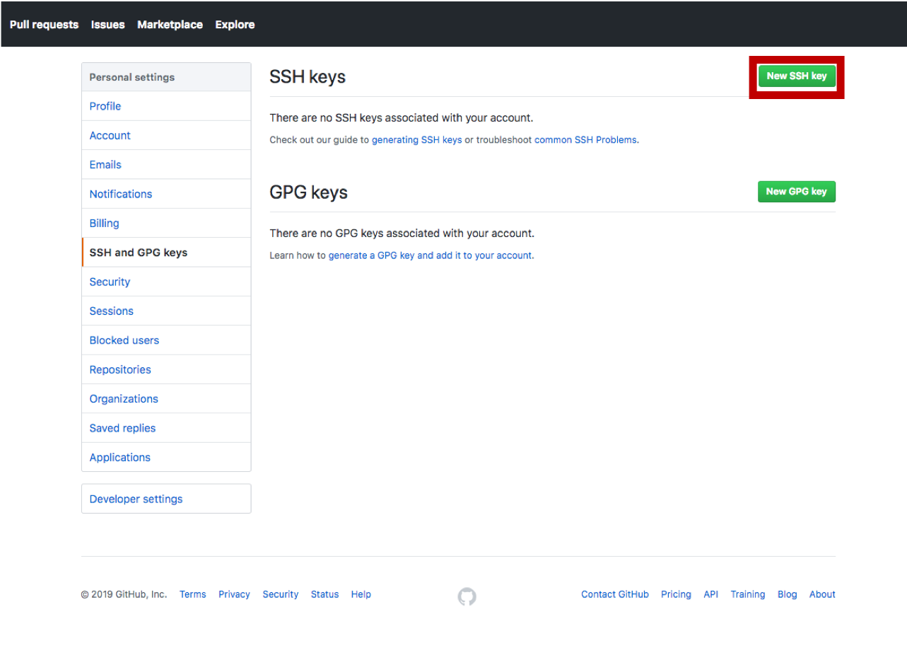The width and height of the screenshot is (907, 670).
Task: Click 'There are no SSH keys' message
Action: [402, 118]
